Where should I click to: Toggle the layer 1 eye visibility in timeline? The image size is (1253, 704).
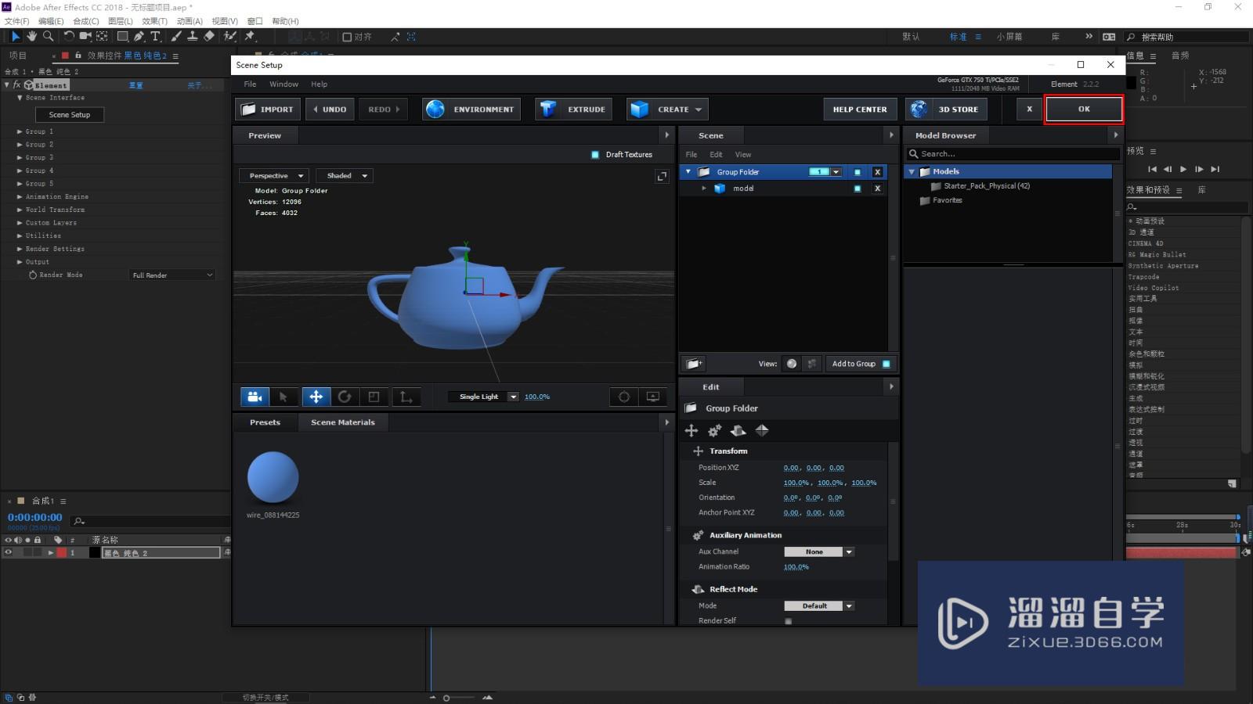tap(9, 552)
